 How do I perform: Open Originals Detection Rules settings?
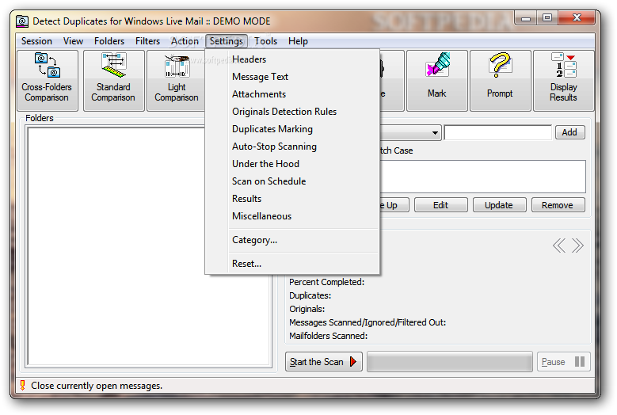(x=292, y=112)
